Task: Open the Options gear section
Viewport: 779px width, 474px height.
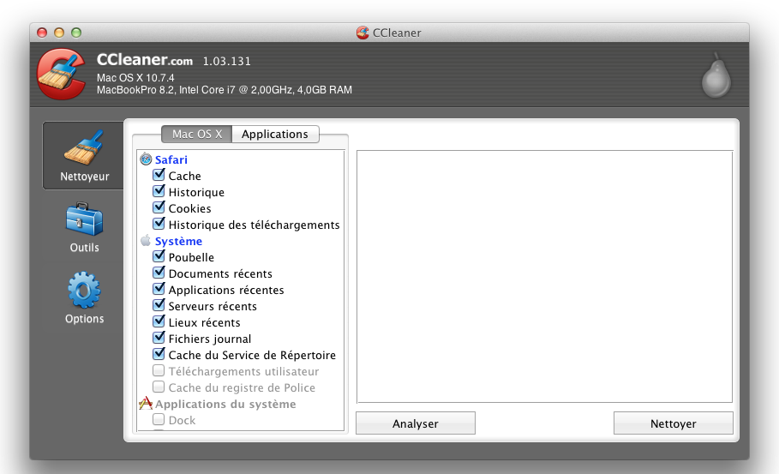Action: click(x=84, y=298)
